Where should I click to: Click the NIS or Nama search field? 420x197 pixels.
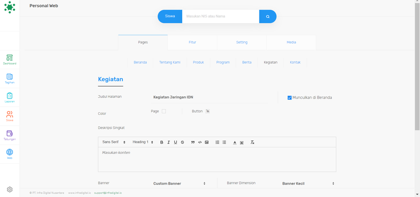(x=220, y=16)
